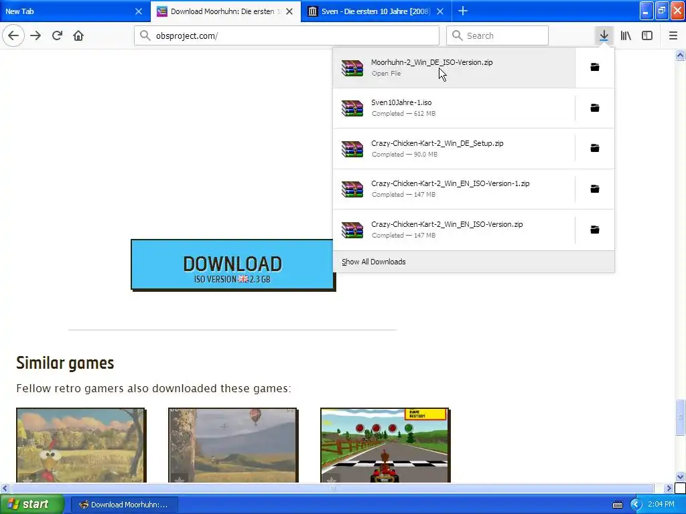Show sidebars icon in toolbar
686x514 pixels.
647,35
